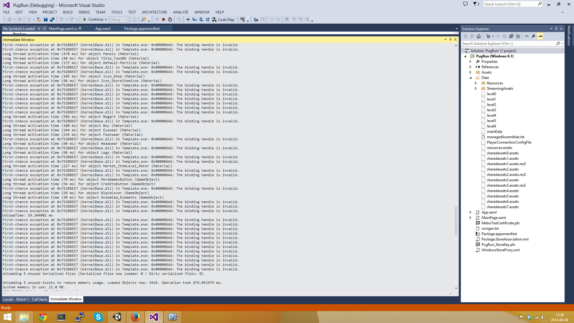Image resolution: width=574 pixels, height=323 pixels.
Task: Switch to the Call Stack tab
Action: [39, 299]
